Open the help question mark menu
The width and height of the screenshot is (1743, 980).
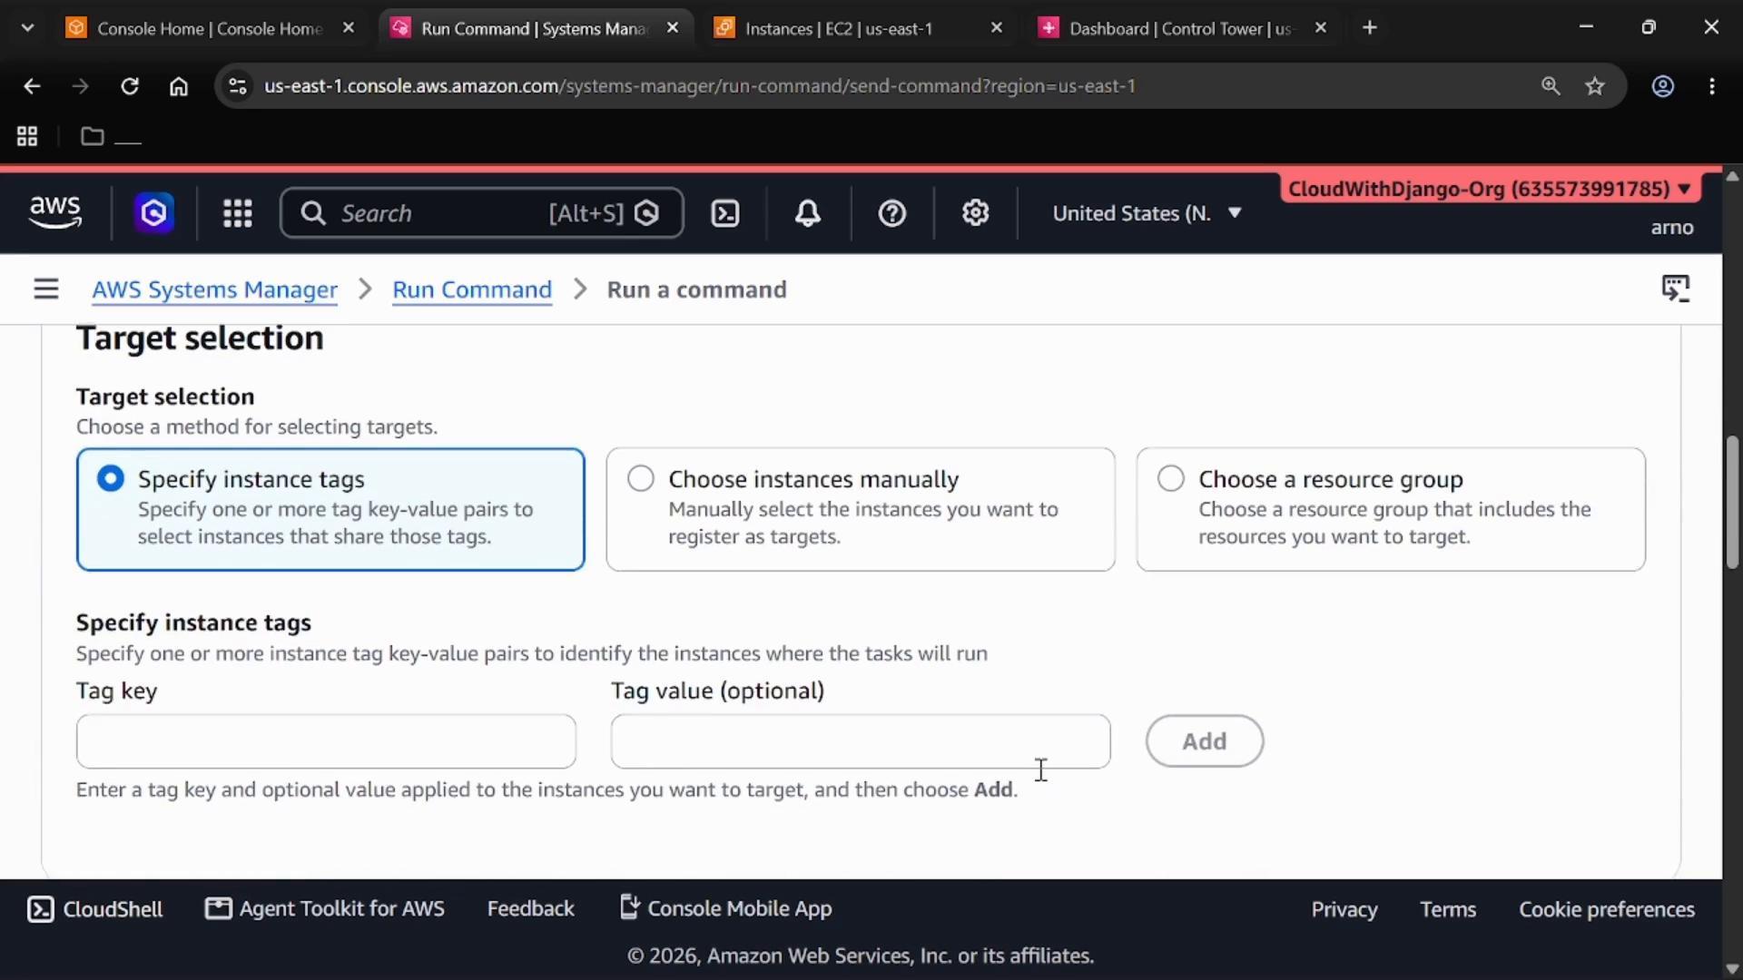[x=892, y=213]
